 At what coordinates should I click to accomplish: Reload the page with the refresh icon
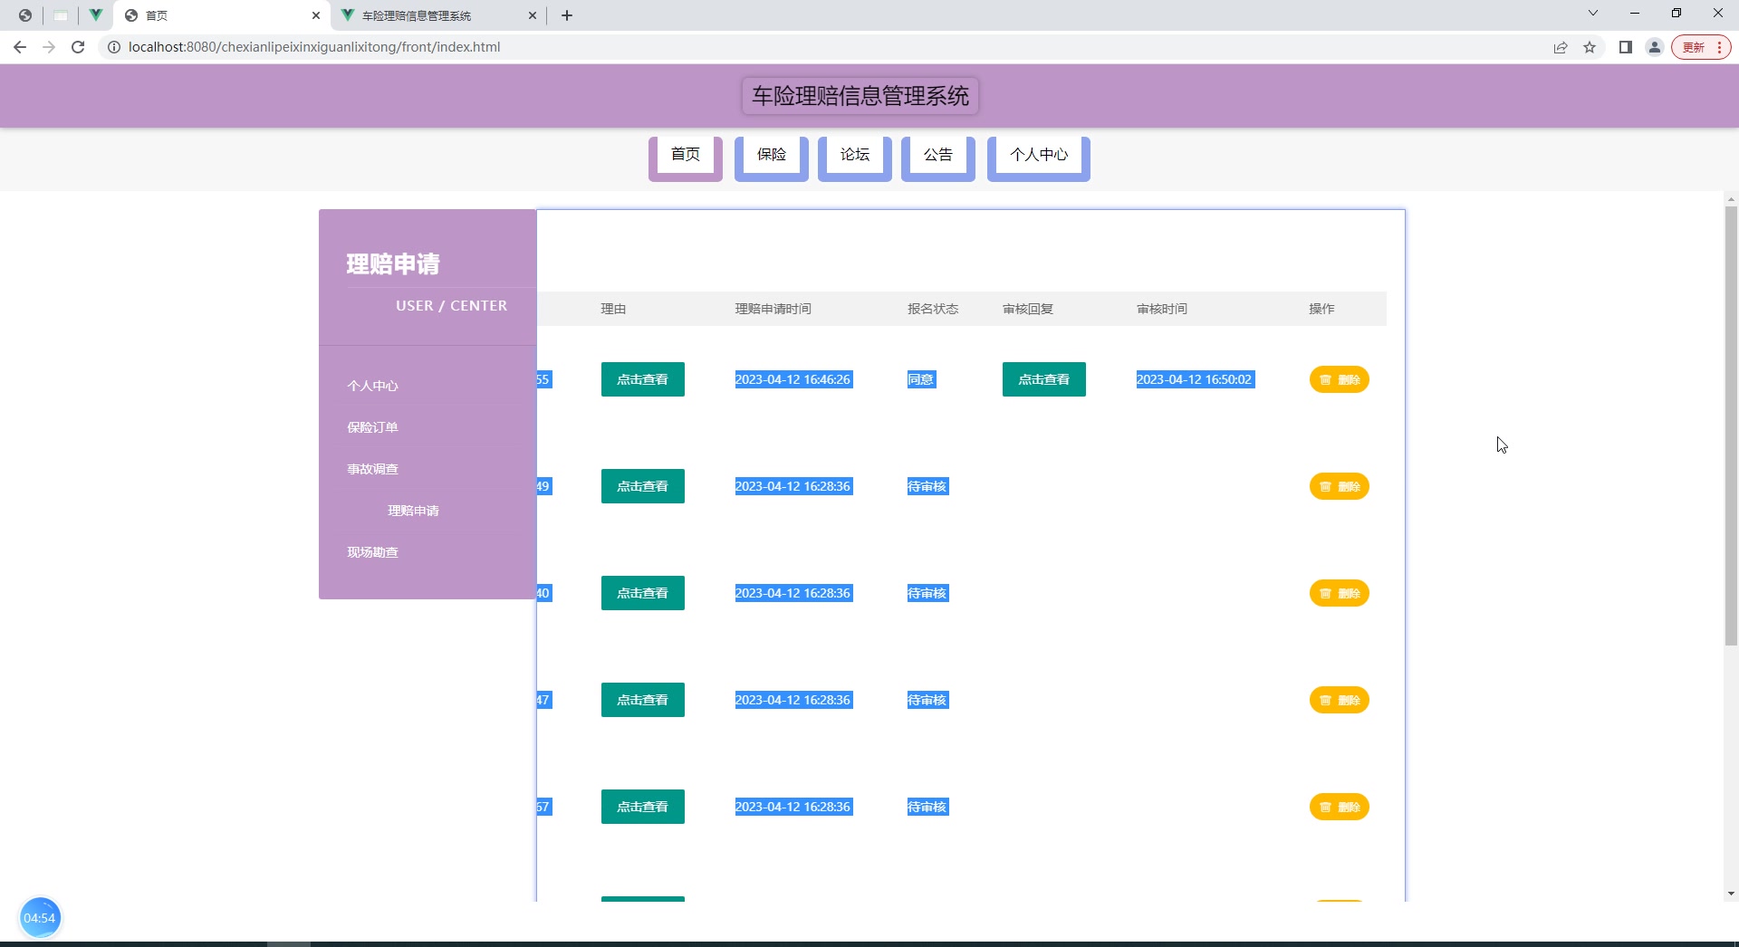[78, 47]
